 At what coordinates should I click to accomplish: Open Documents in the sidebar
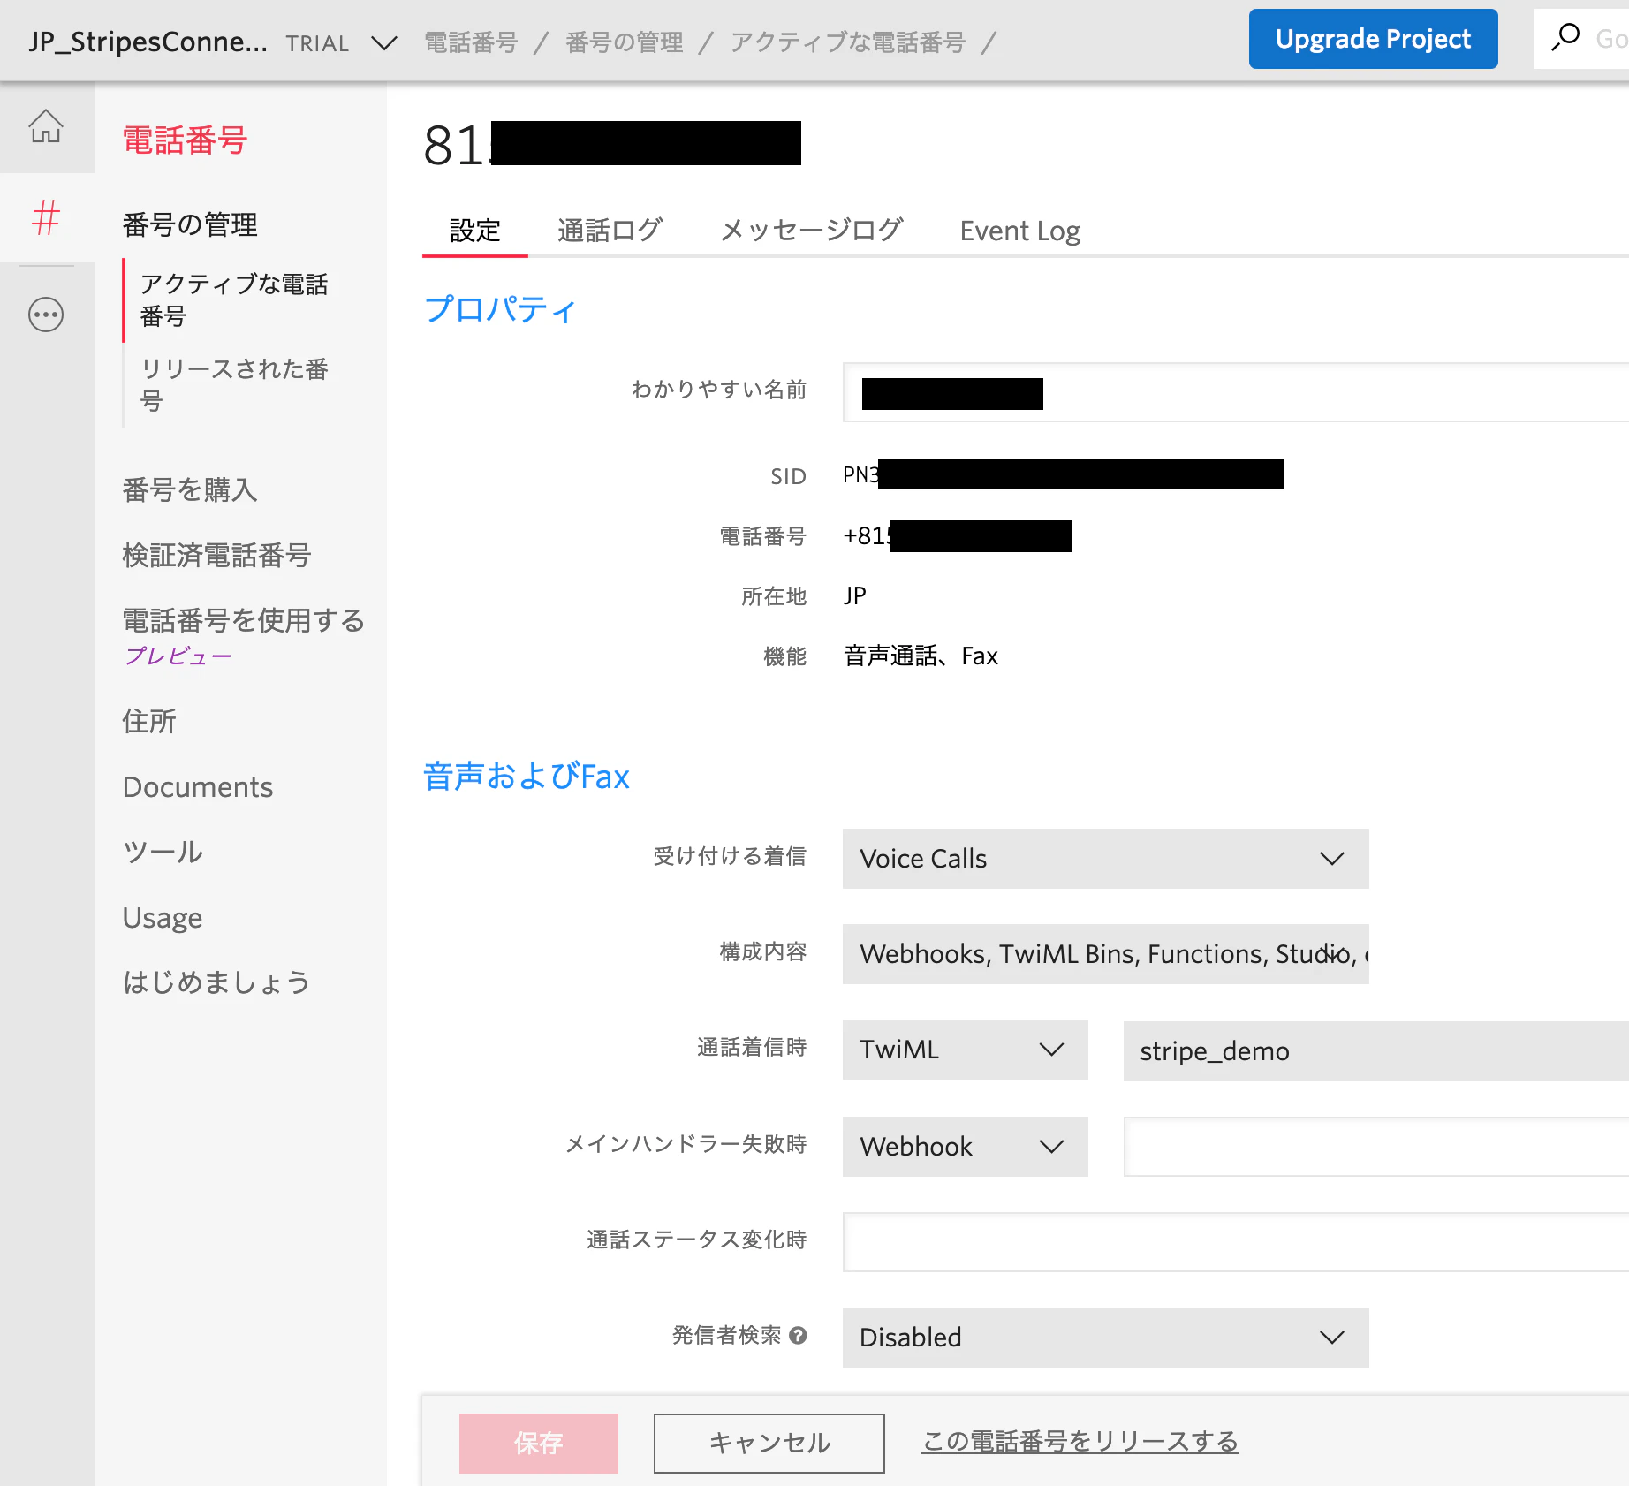point(198,787)
